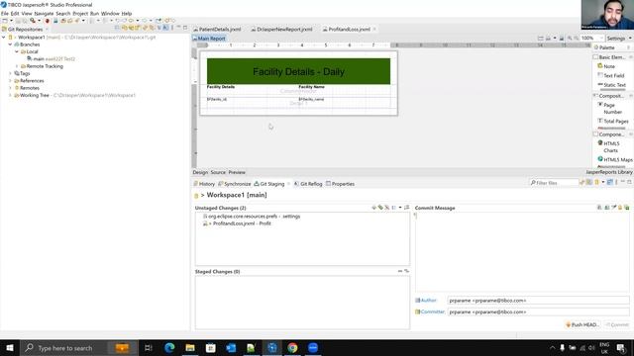The height and width of the screenshot is (356, 634).
Task: Click into the Commit Message text area
Action: [x=522, y=252]
